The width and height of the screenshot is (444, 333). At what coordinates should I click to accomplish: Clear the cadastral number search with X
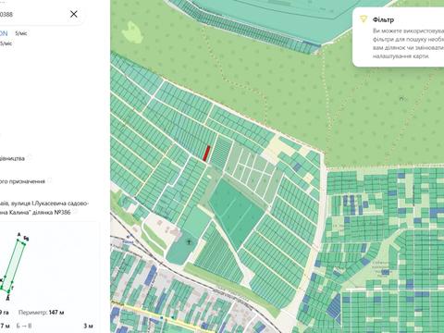coord(74,14)
